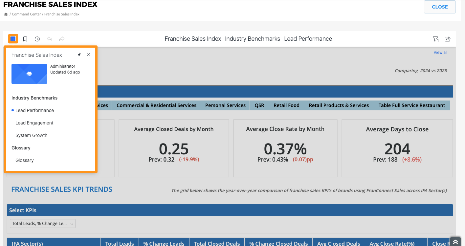Open the Glossary page item
Viewport: 465px width, 246px height.
(25, 160)
